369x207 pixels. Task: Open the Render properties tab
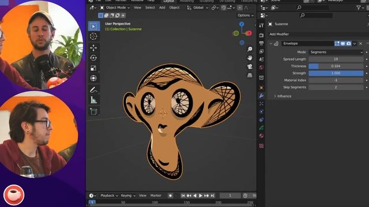click(261, 35)
